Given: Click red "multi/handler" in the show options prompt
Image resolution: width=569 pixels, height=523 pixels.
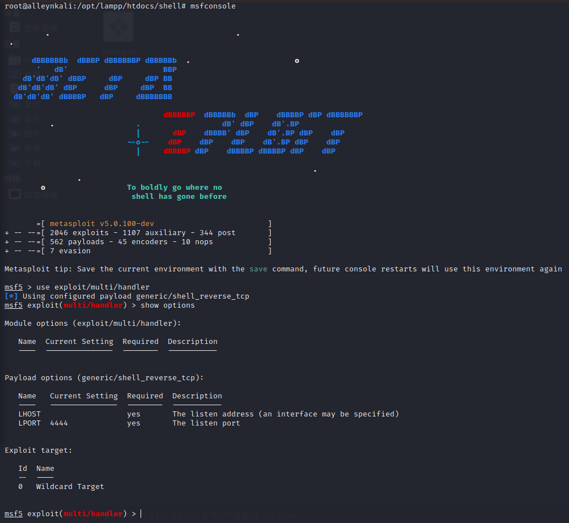Looking at the screenshot, I should click(x=93, y=305).
